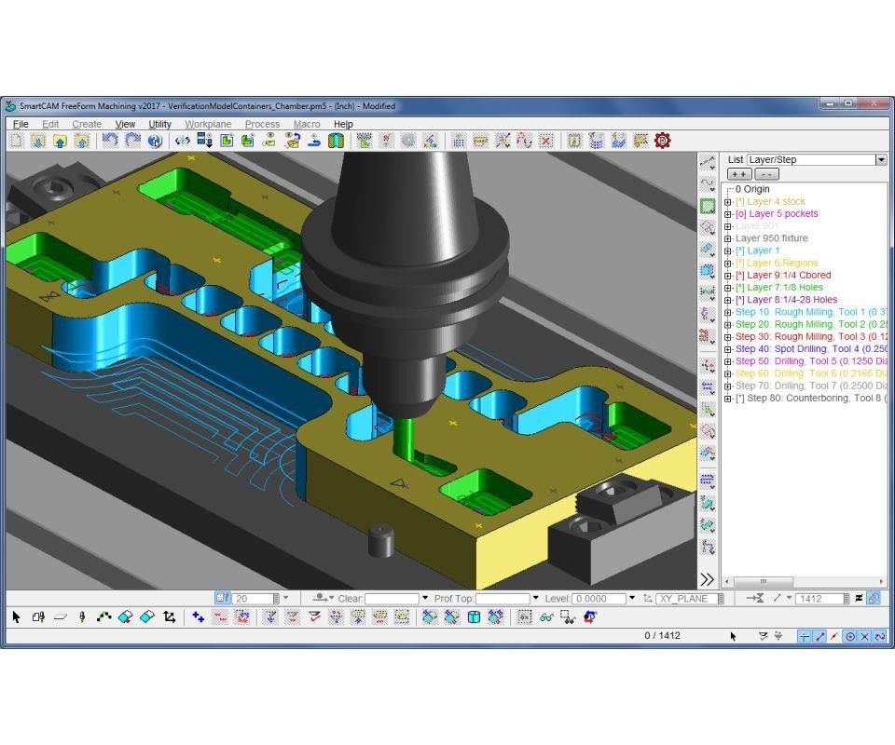Image resolution: width=895 pixels, height=745 pixels.
Task: Select the black arrow pointer tool
Action: (16, 616)
